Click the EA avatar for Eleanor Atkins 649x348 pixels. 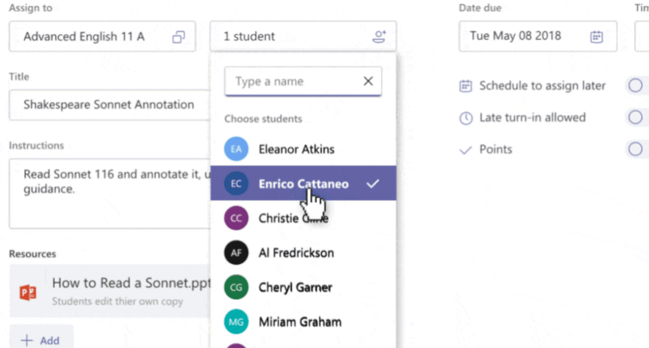pos(236,149)
